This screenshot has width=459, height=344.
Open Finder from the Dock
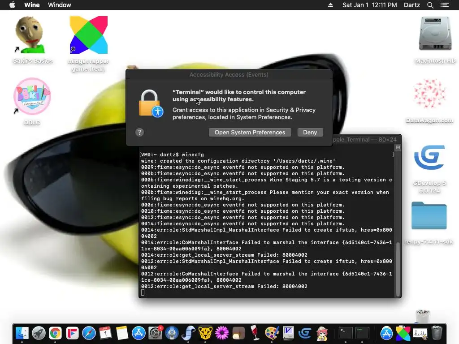[22, 333]
